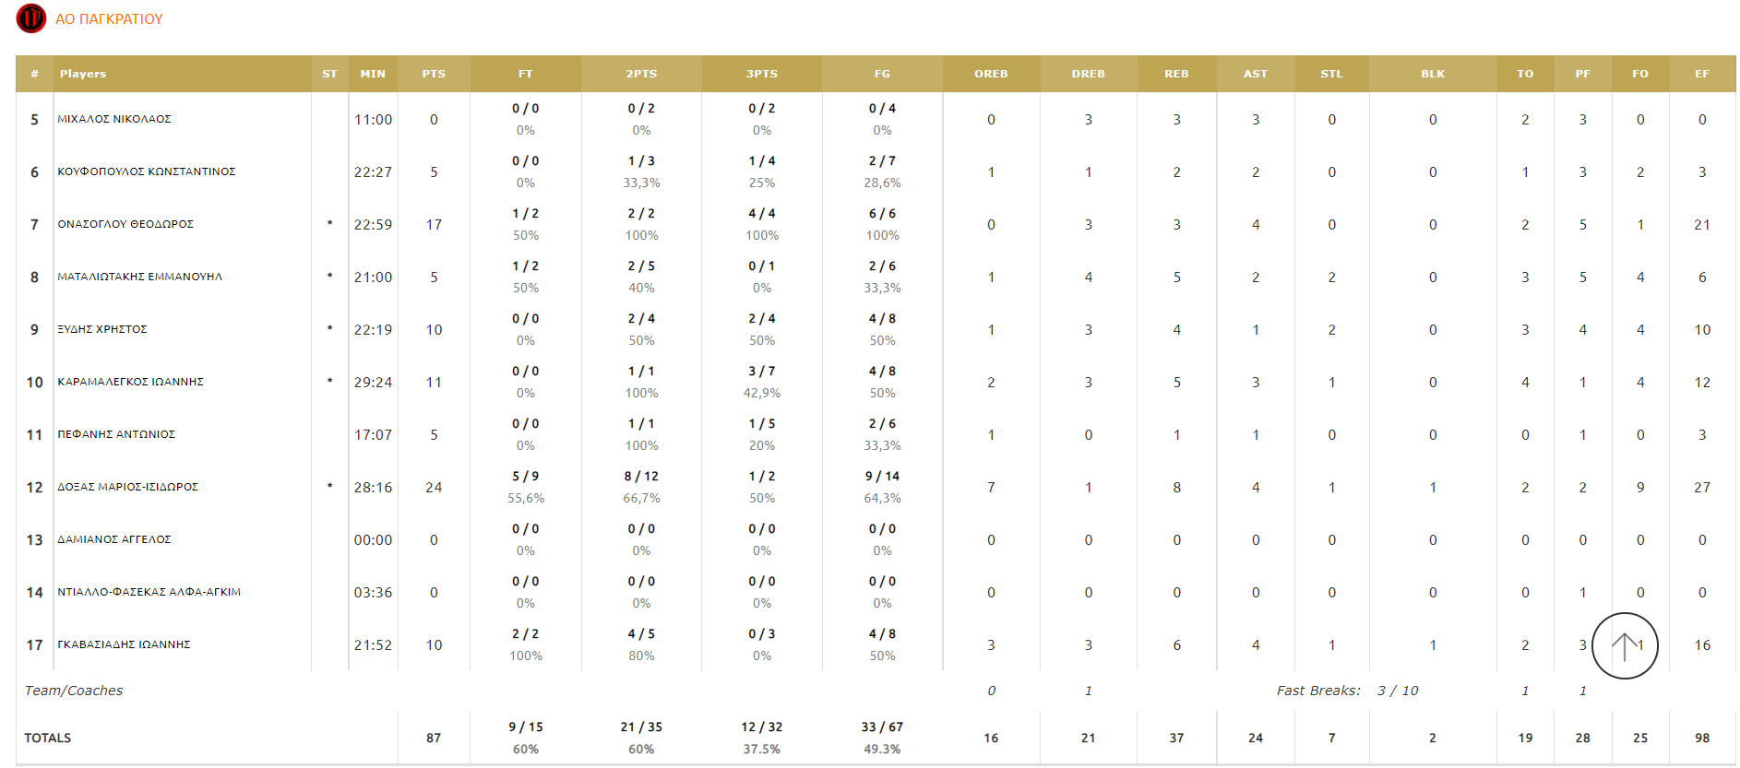Click the EF column header
The image size is (1740, 768).
coord(1701,74)
